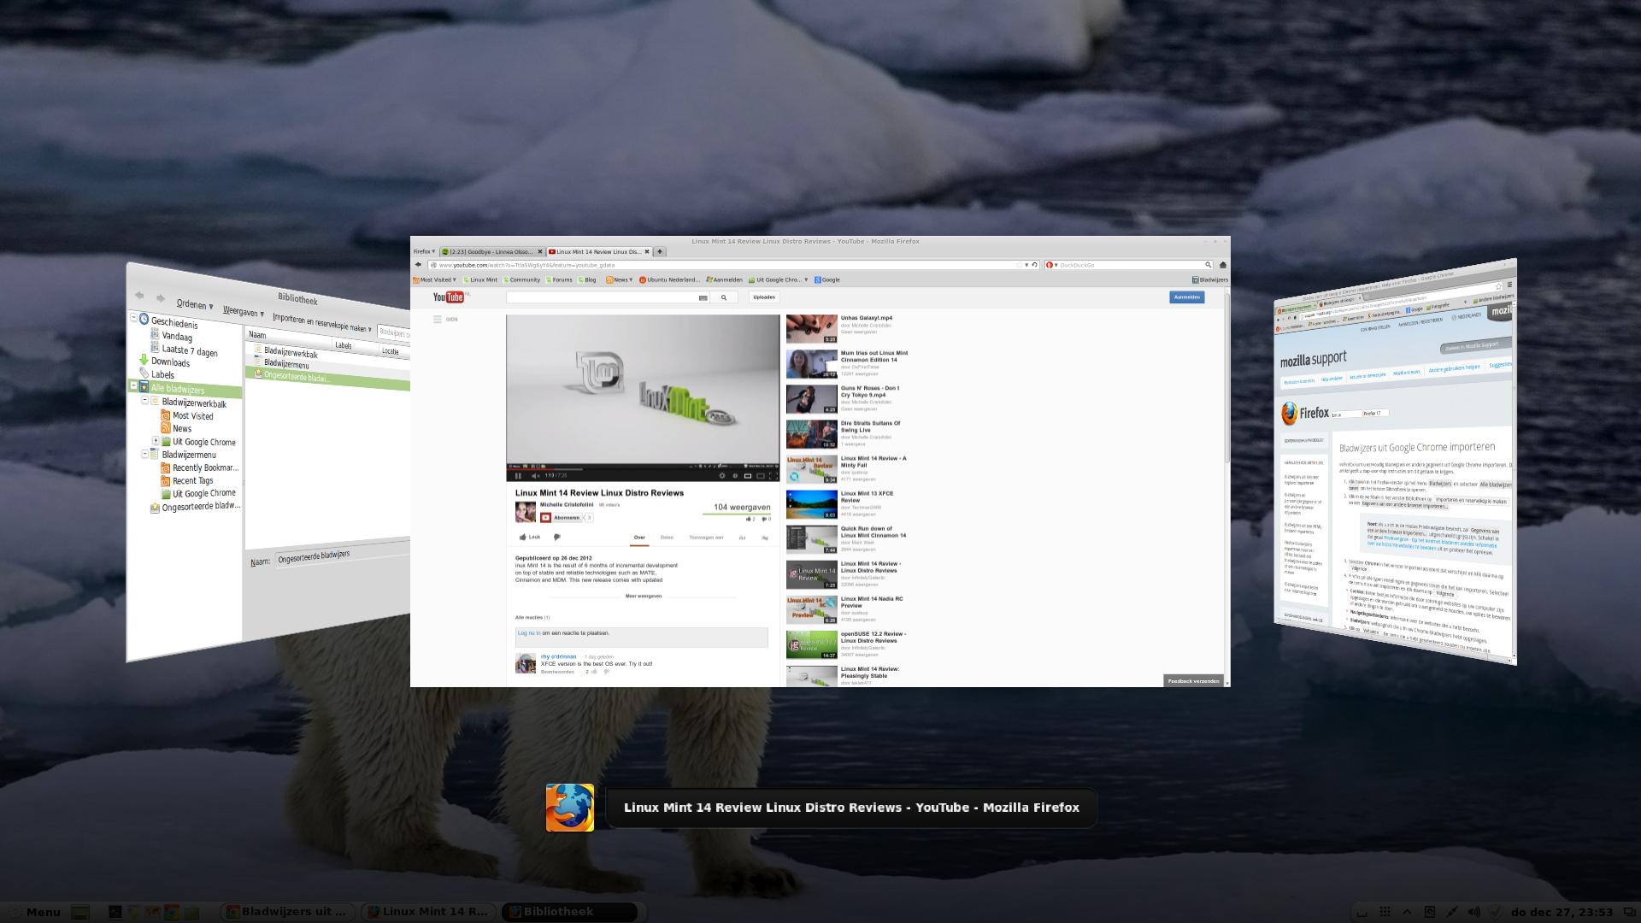Open the Firefox application menu button
The height and width of the screenshot is (923, 1641).
pyautogui.click(x=425, y=252)
